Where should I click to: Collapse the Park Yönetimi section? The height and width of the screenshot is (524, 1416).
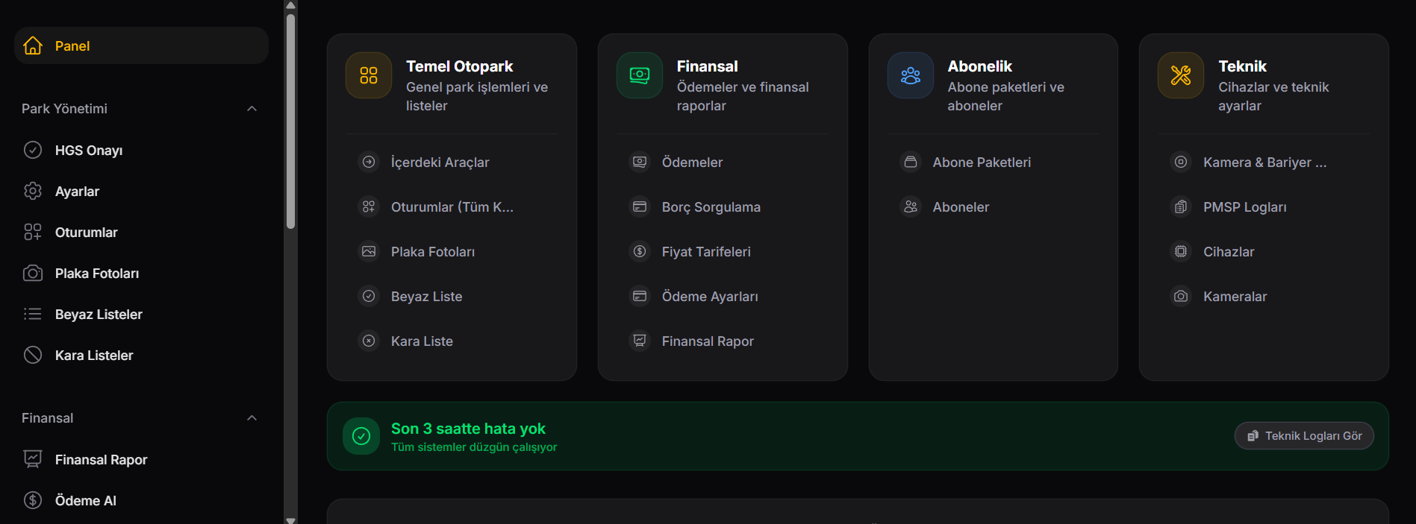coord(252,109)
